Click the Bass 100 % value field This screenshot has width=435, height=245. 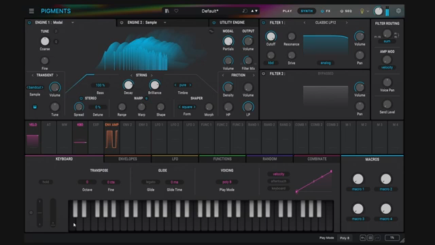coord(100,85)
